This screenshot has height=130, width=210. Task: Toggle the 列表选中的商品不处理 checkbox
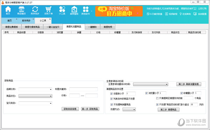pos(111,99)
